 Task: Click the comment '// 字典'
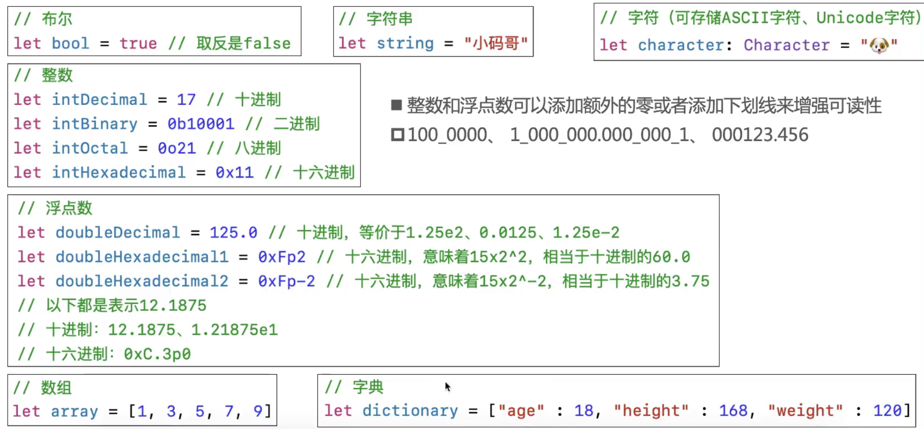tap(354, 387)
